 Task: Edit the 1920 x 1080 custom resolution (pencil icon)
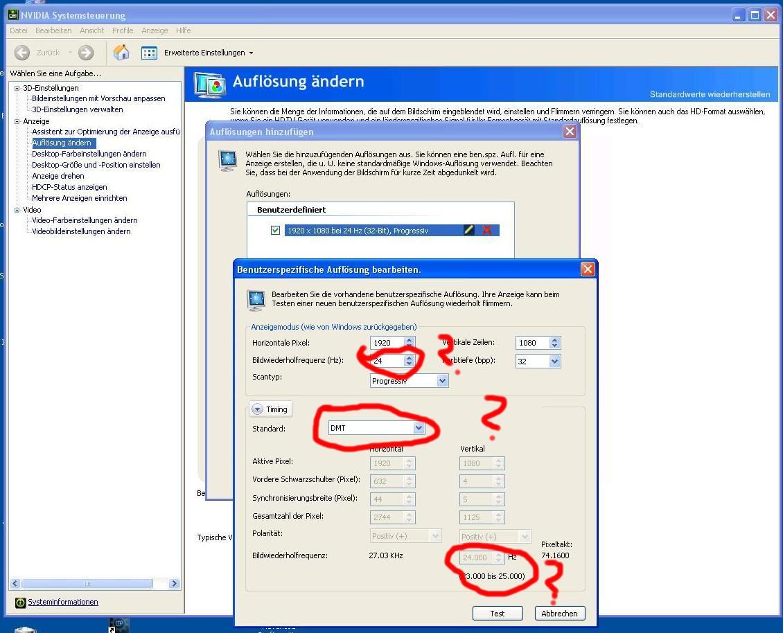468,230
